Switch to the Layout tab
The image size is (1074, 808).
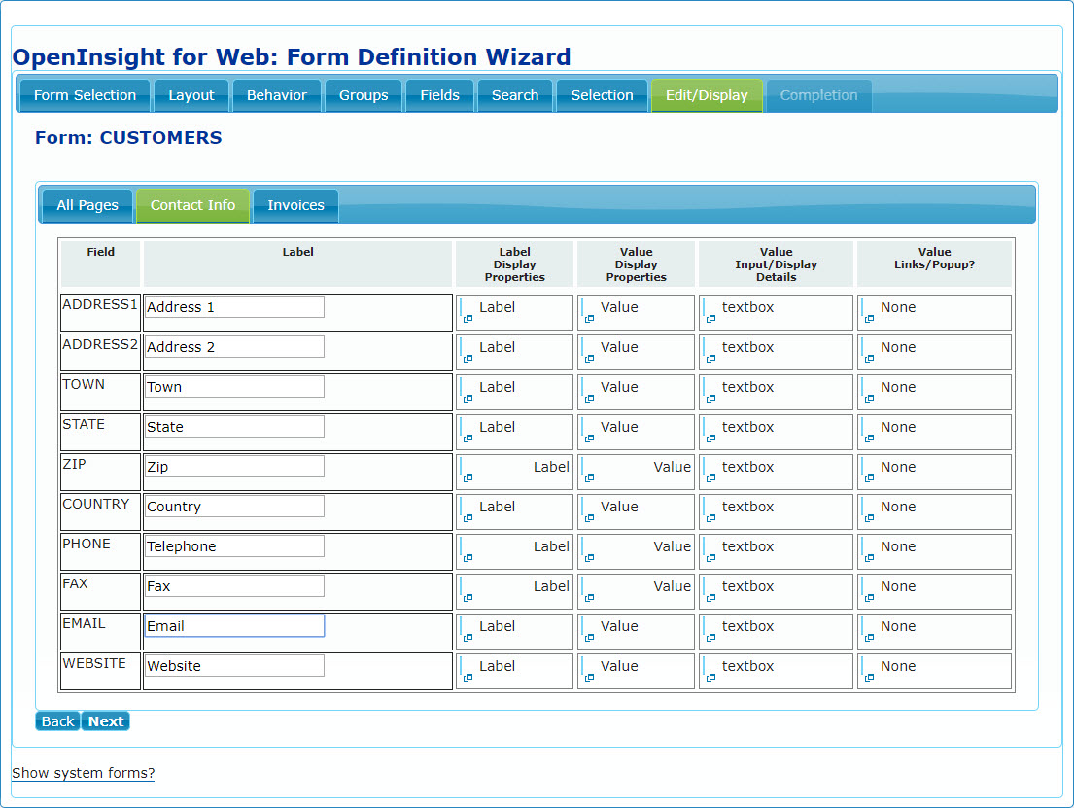click(x=191, y=95)
